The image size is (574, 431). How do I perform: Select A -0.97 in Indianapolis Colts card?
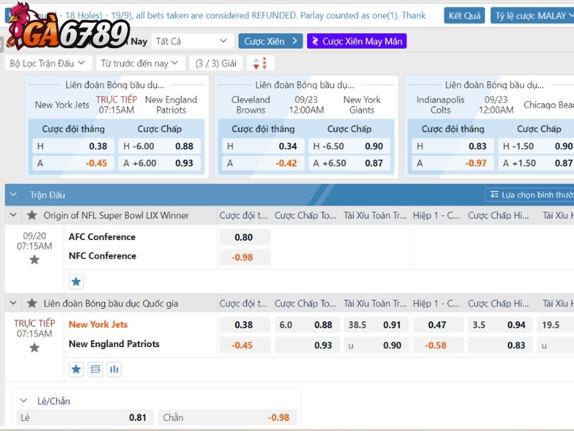click(x=453, y=163)
